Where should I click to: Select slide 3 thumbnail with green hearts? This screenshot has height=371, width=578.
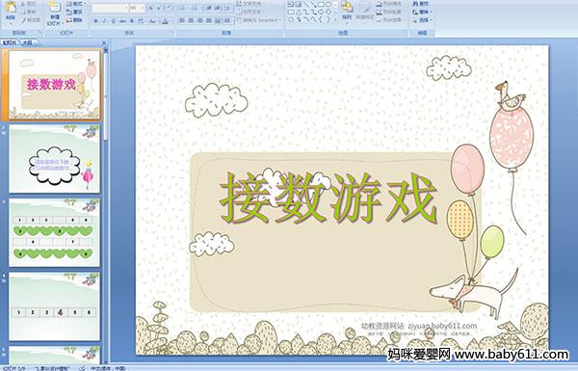(54, 232)
